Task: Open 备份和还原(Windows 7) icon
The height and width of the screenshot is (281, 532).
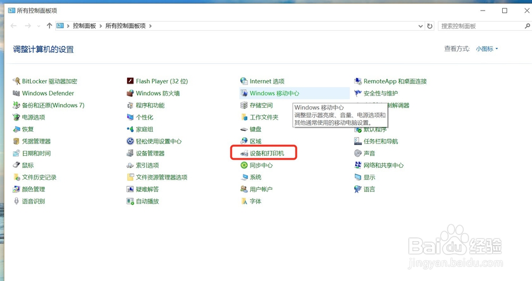Action: pyautogui.click(x=16, y=105)
